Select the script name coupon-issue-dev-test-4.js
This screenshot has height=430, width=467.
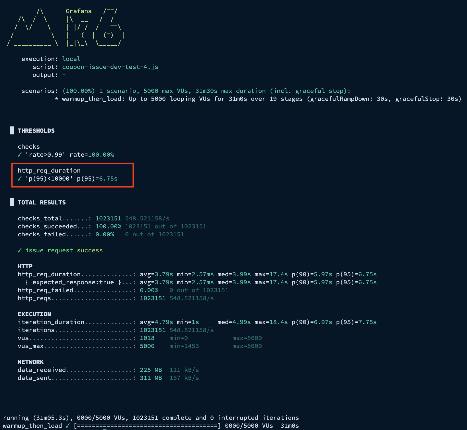[x=110, y=67]
